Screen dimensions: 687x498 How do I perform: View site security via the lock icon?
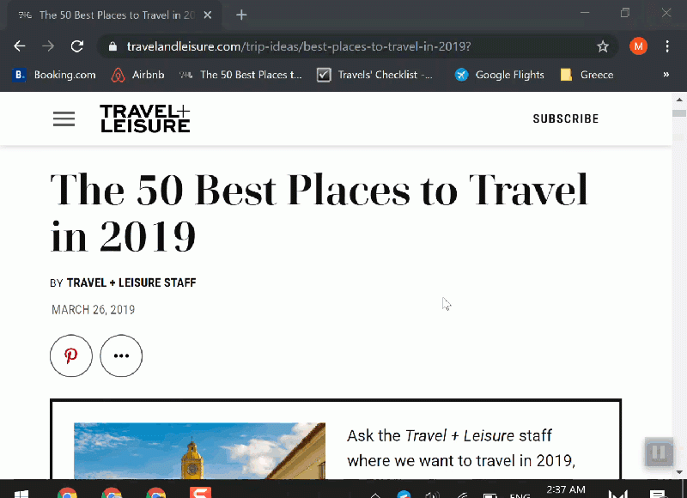112,46
